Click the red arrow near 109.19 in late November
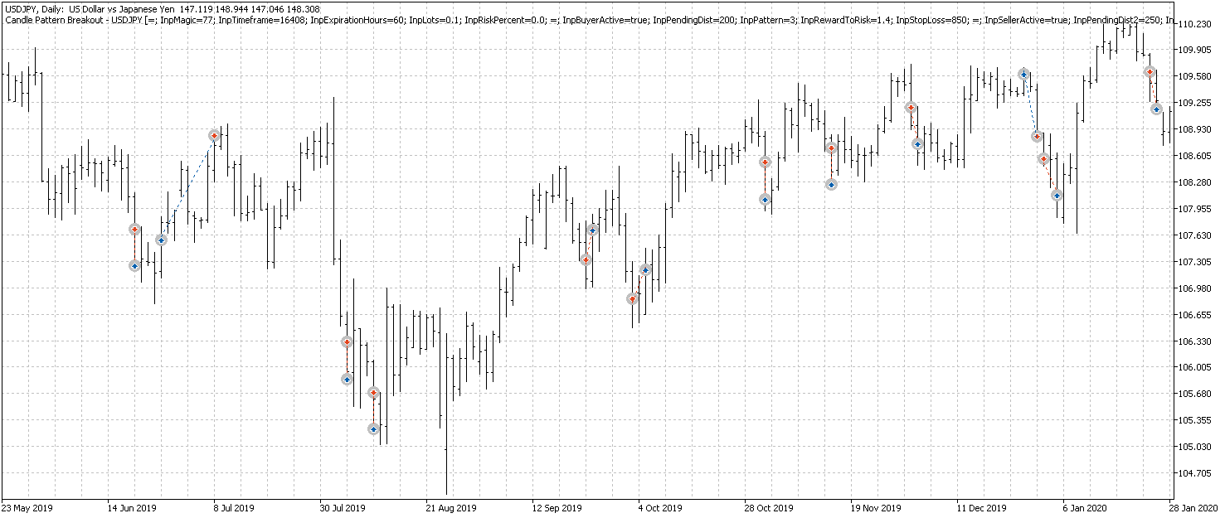 (911, 108)
